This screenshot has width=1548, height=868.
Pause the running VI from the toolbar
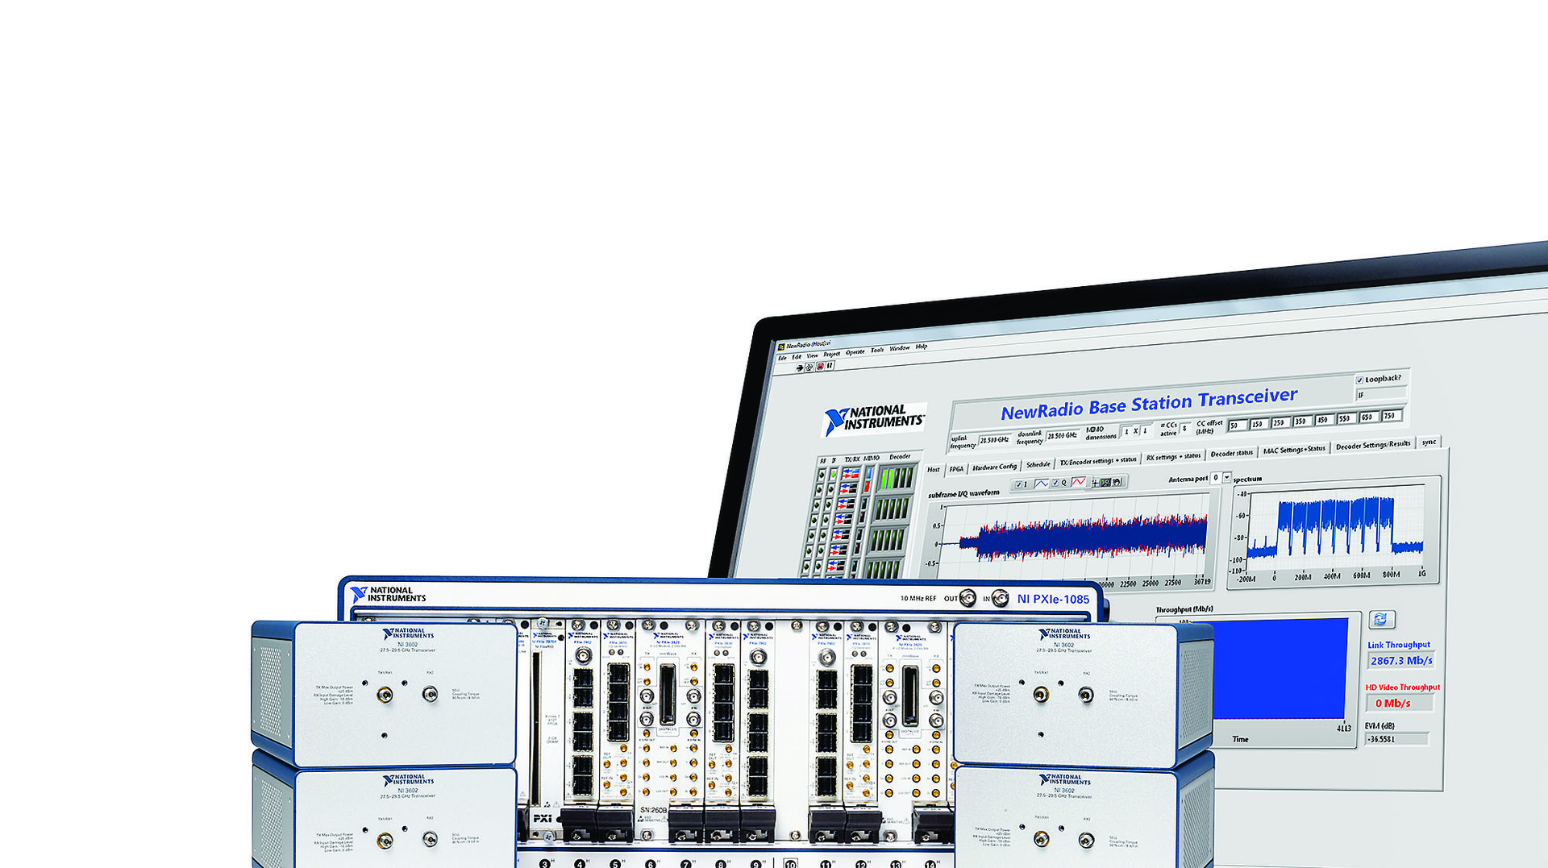point(829,367)
